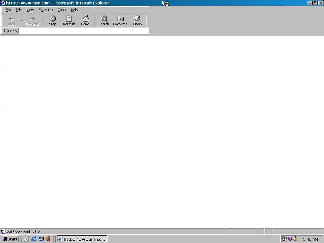Image resolution: width=324 pixels, height=243 pixels.
Task: Expand the Forward history dropdown arrow
Action: (x=43, y=21)
